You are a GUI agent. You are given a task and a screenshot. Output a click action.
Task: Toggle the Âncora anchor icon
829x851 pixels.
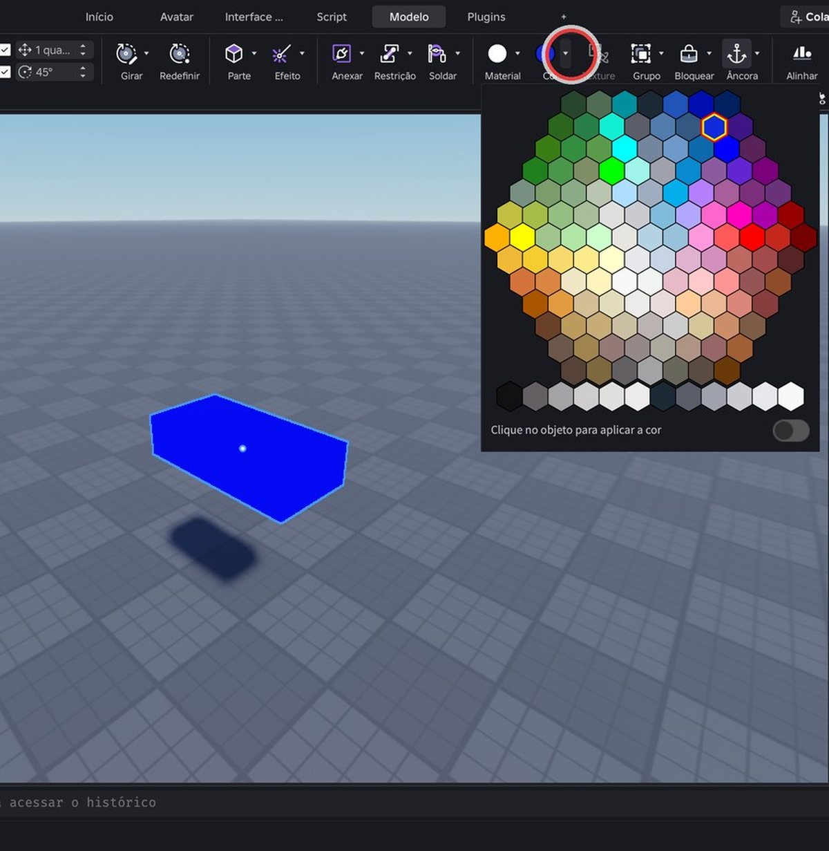coord(737,53)
